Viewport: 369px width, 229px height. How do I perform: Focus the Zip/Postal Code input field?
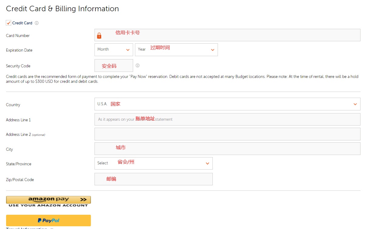point(153,179)
